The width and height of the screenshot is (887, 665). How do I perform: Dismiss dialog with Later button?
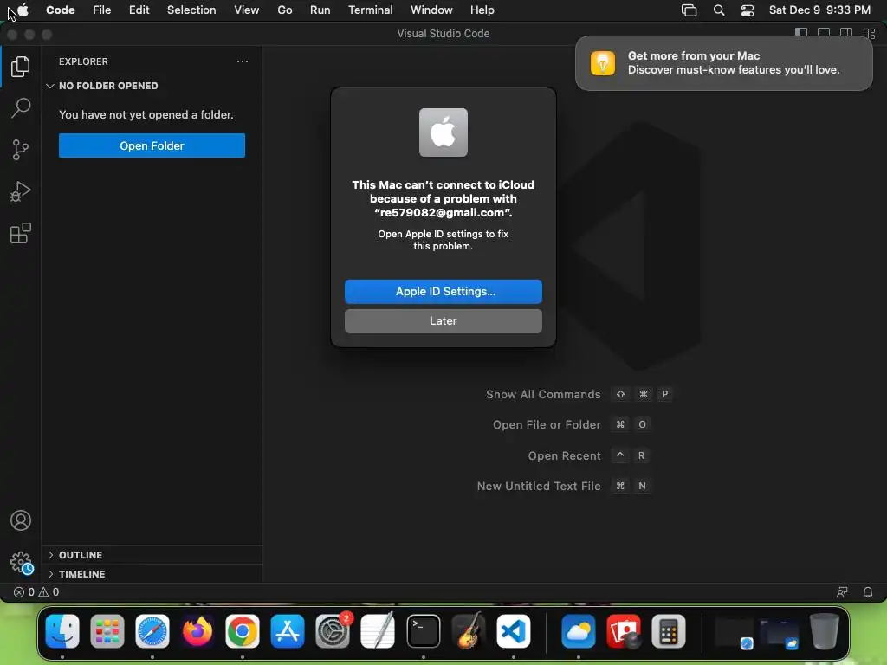pyautogui.click(x=443, y=320)
